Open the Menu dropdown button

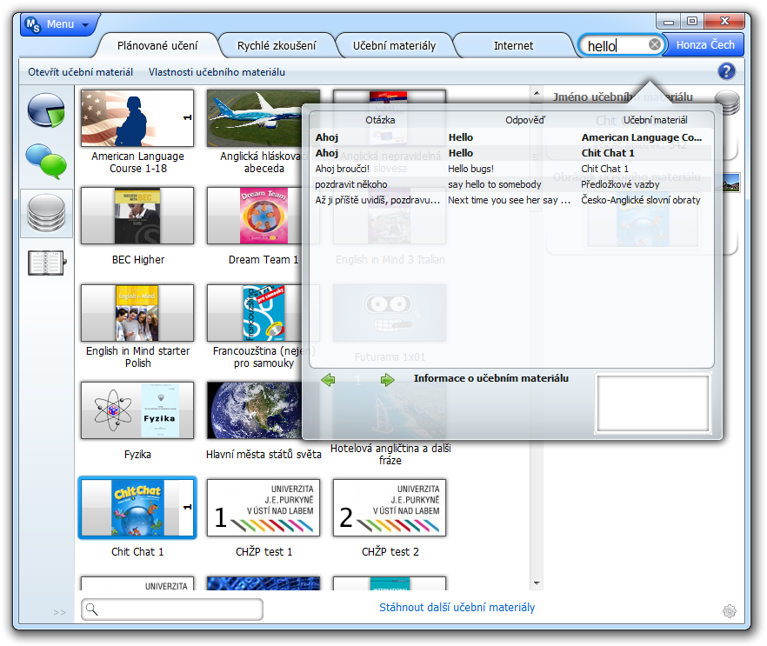pos(59,24)
